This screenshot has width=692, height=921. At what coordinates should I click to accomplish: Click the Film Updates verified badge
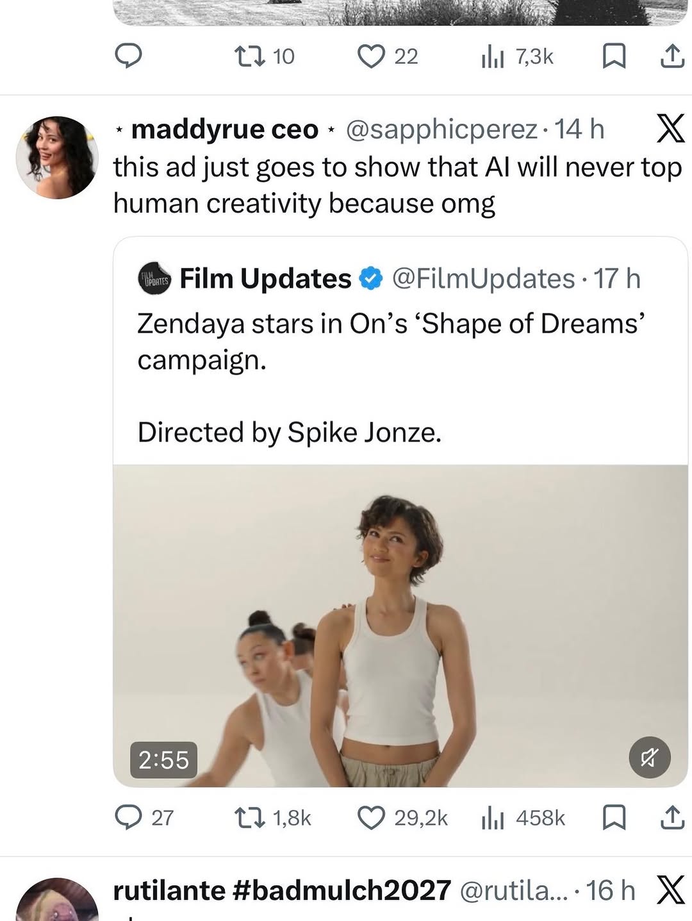pyautogui.click(x=370, y=278)
